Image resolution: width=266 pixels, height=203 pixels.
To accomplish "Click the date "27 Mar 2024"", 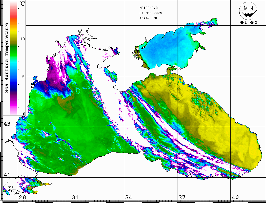I will (151, 13).
